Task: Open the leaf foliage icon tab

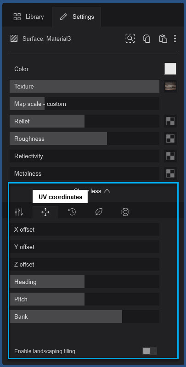Action: pos(99,212)
